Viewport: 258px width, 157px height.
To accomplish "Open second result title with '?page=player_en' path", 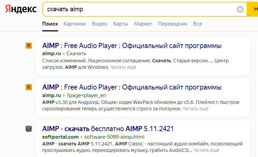I will coord(132,87).
